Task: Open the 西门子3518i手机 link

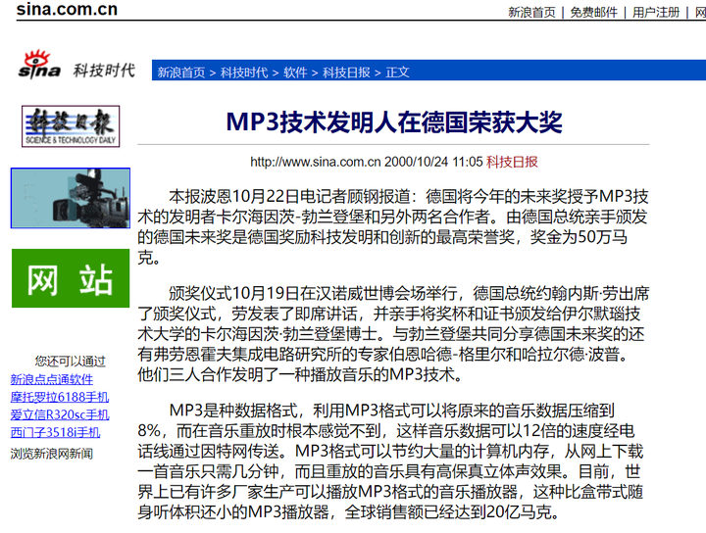Action: [x=55, y=432]
